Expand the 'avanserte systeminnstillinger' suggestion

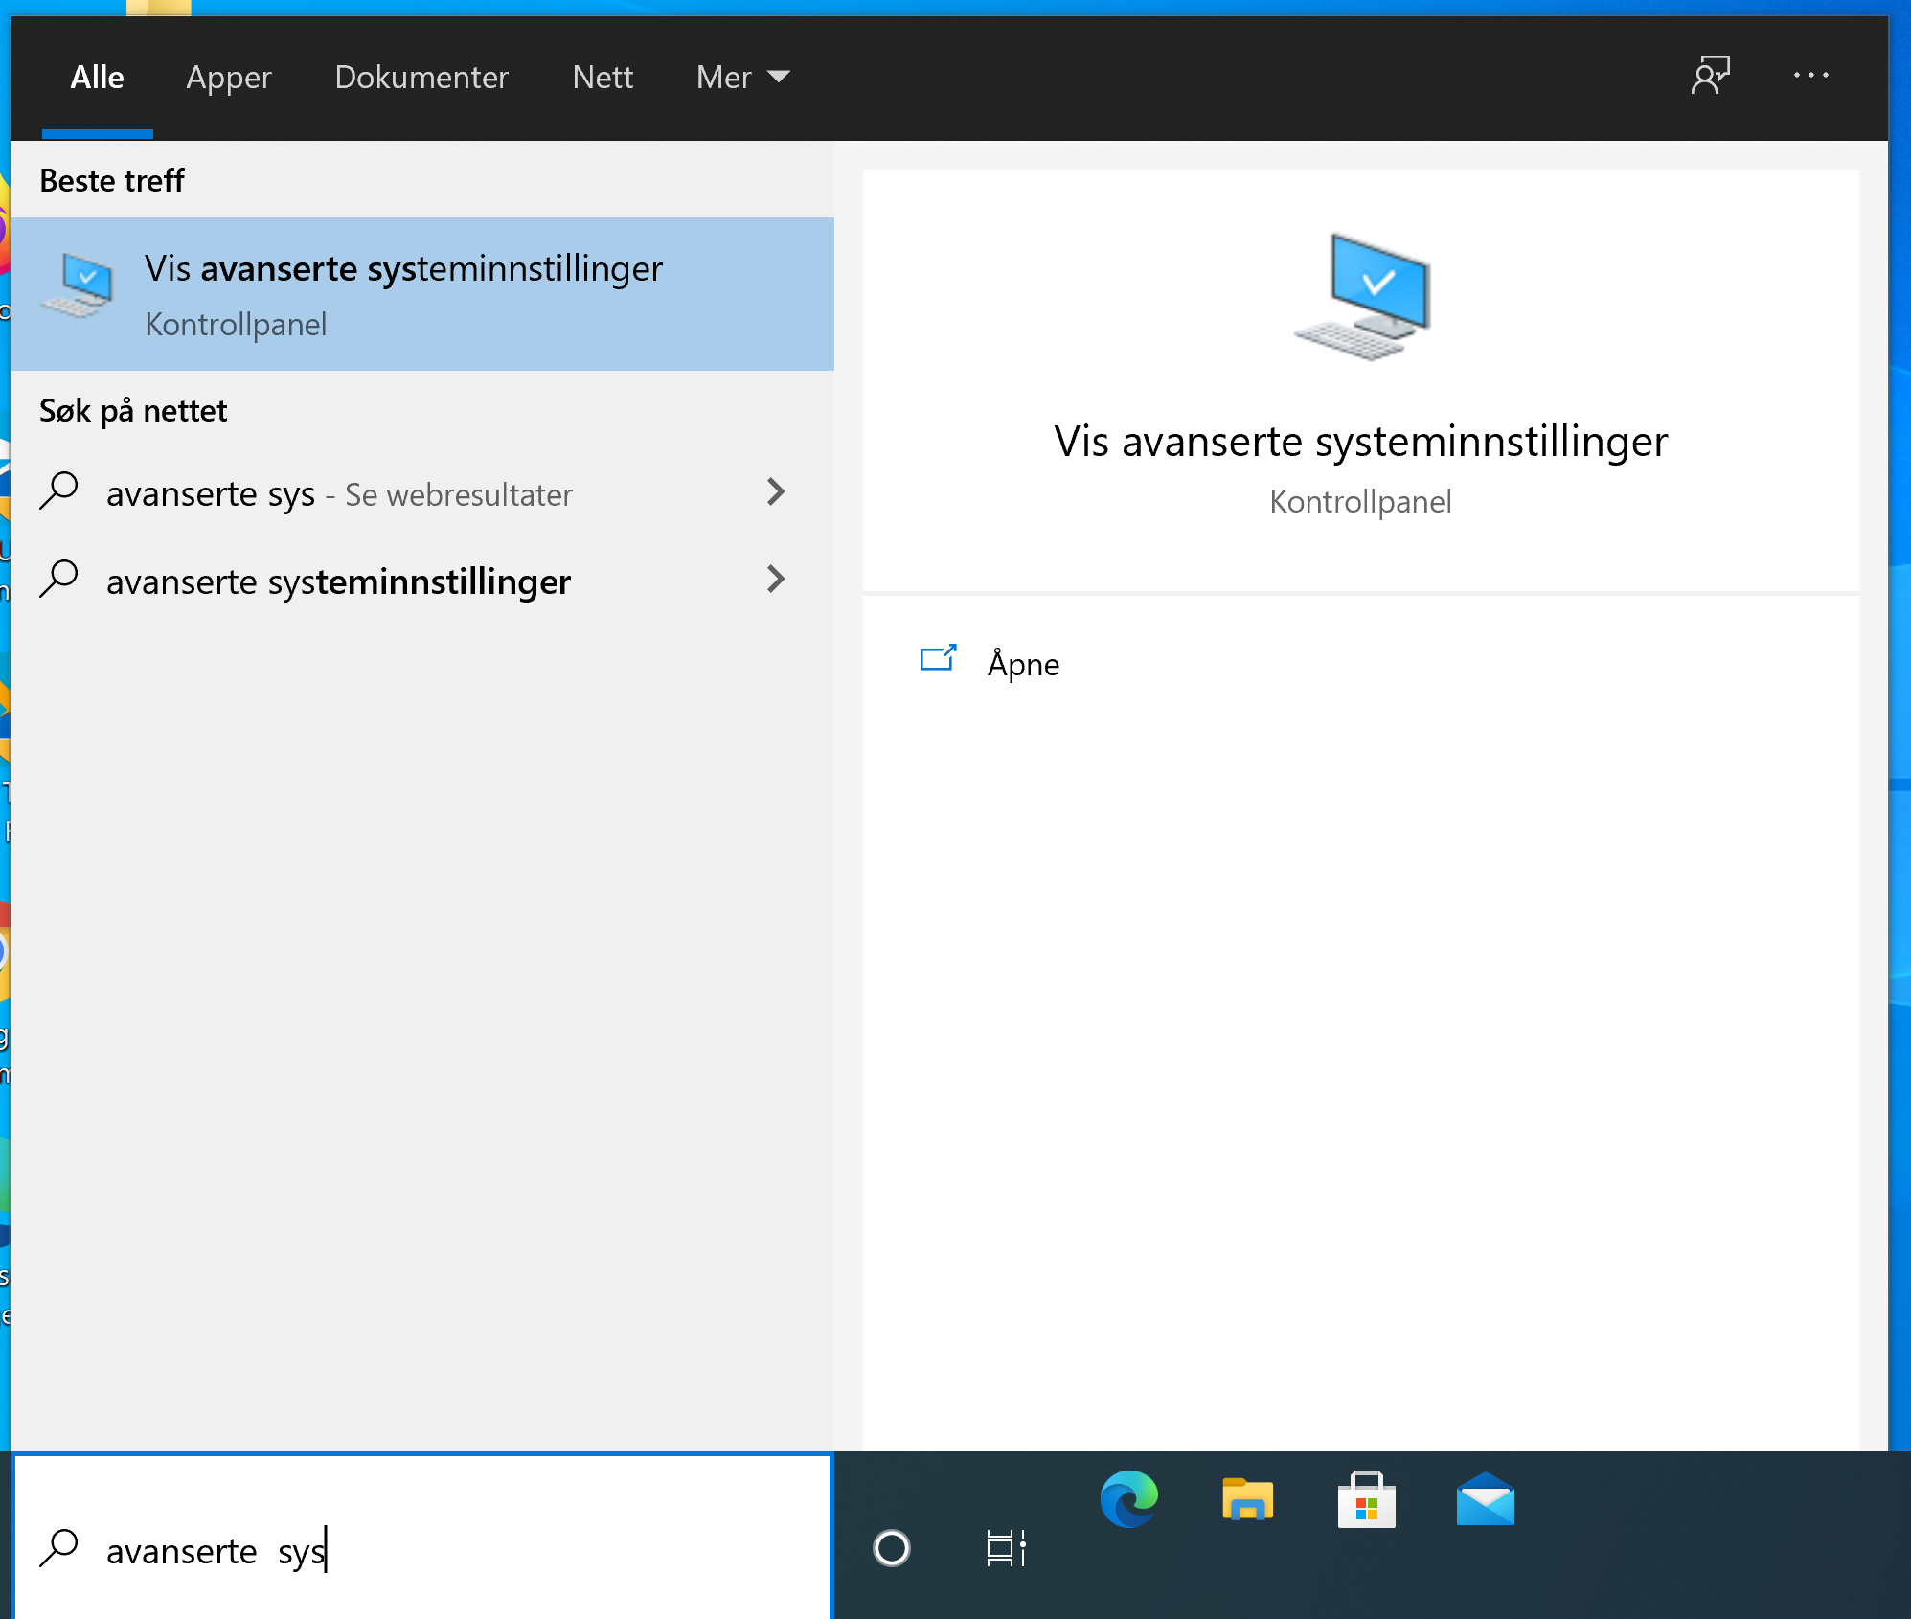click(776, 581)
